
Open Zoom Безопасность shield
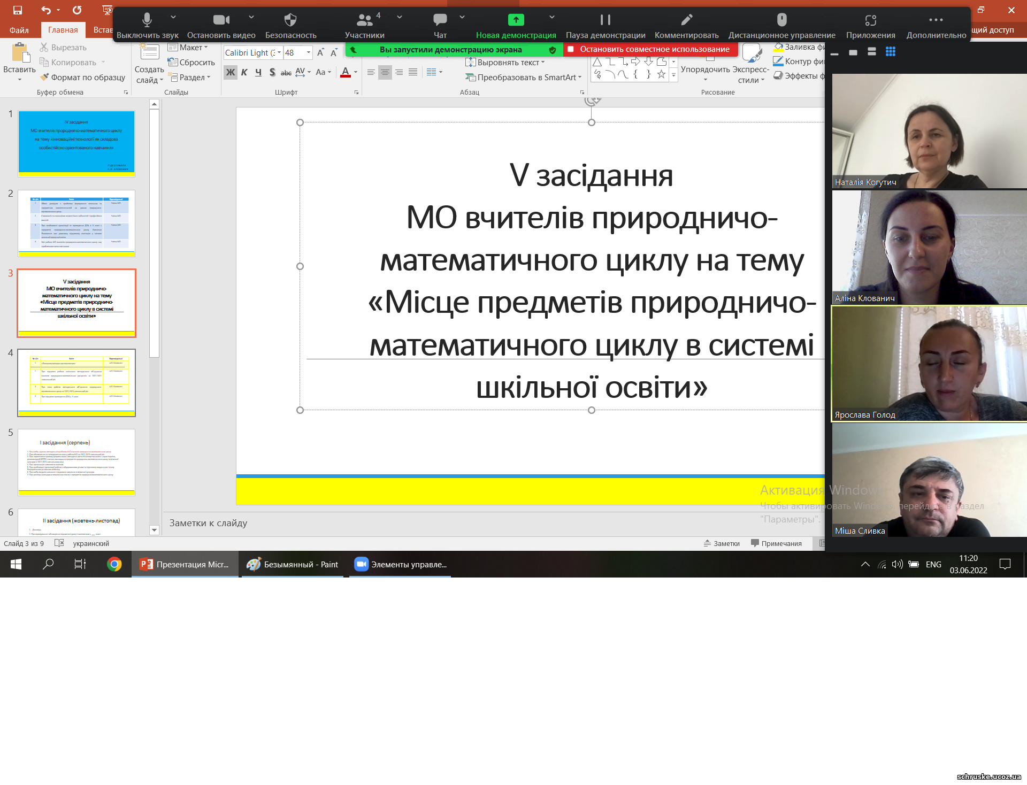tap(290, 25)
